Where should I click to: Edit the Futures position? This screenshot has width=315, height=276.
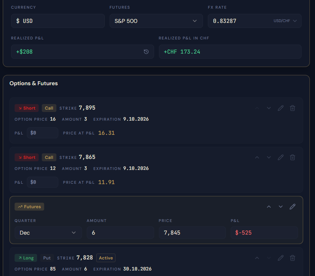click(x=293, y=207)
